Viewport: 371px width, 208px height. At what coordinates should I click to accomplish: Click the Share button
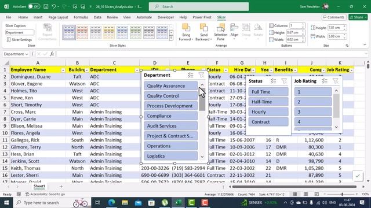click(358, 17)
